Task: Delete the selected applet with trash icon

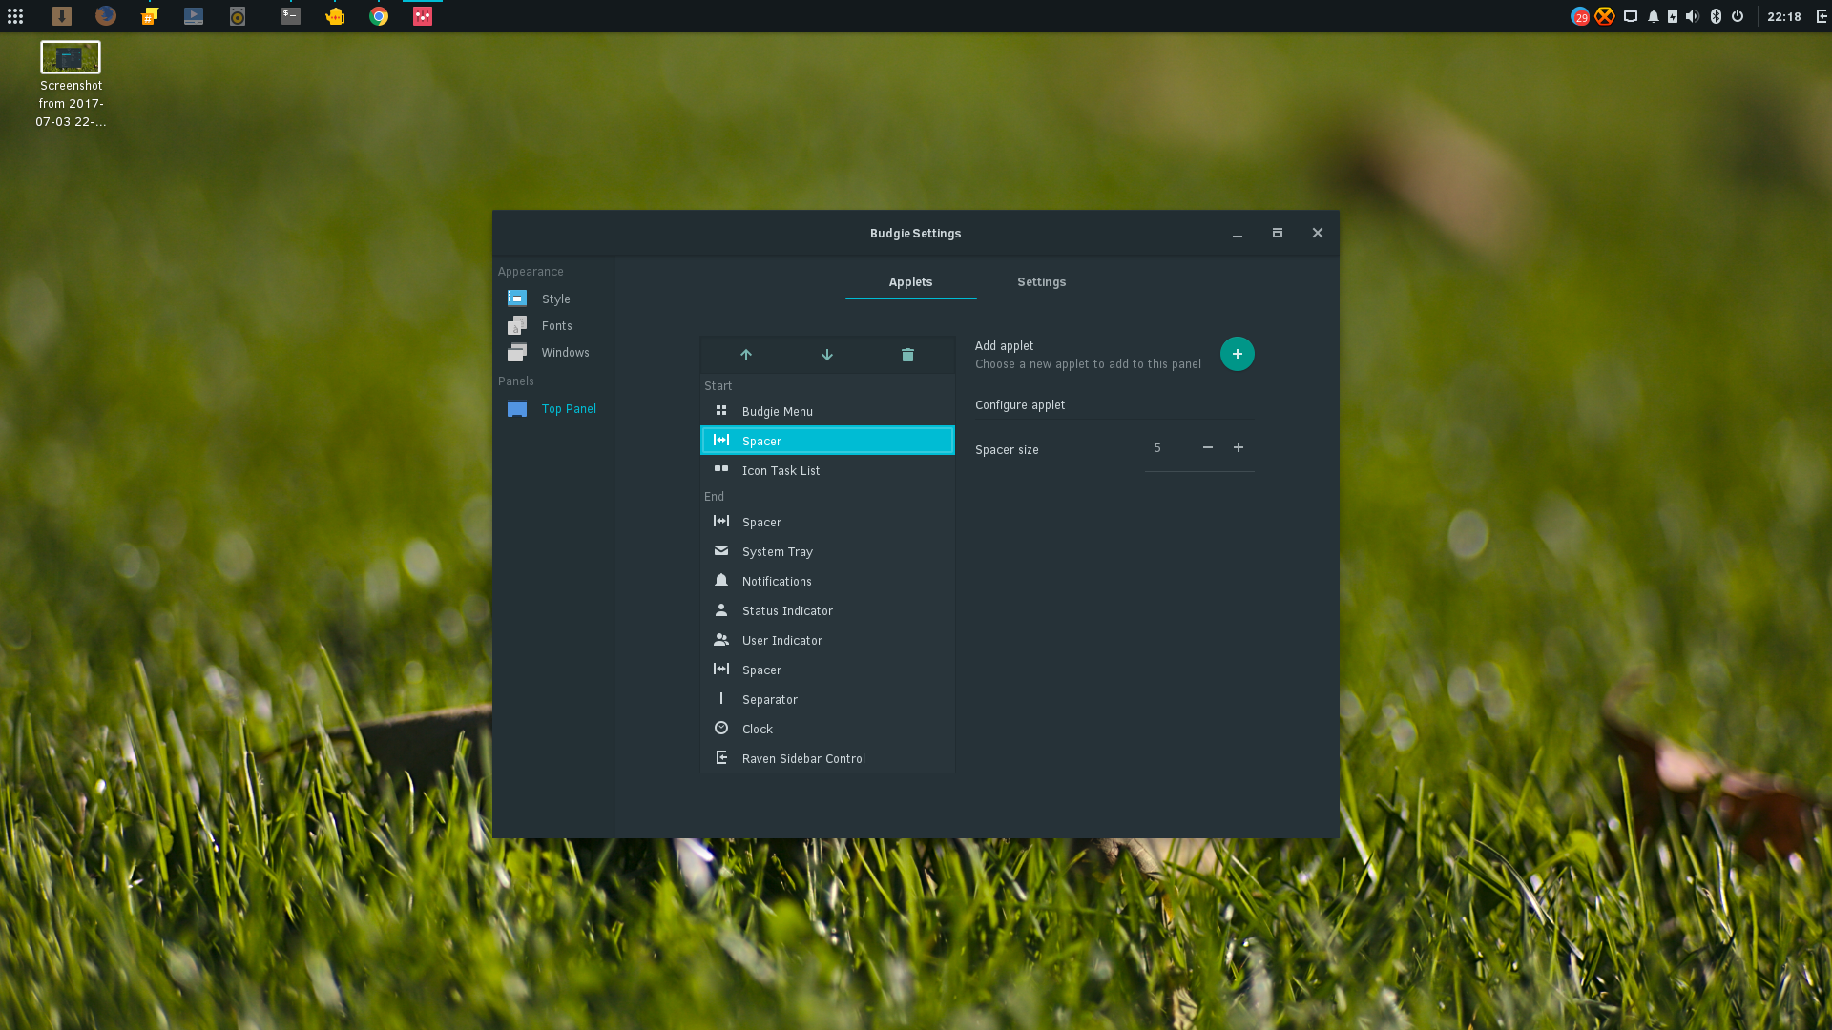Action: [x=907, y=355]
